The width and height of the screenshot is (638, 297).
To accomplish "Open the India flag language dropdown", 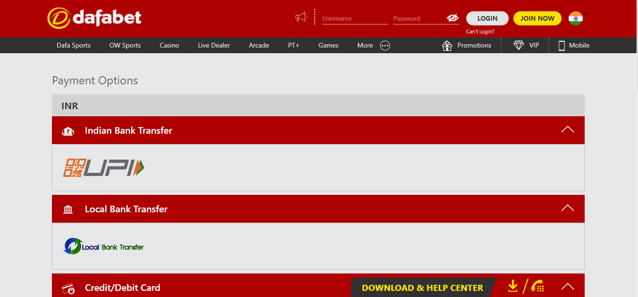I will (576, 18).
